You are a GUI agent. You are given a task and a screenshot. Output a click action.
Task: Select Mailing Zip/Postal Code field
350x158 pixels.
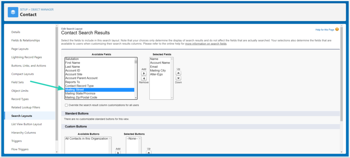pyautogui.click(x=99, y=98)
